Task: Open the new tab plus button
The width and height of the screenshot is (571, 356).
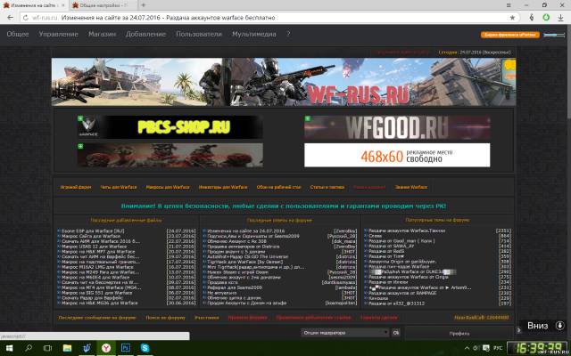Action: click(x=143, y=4)
